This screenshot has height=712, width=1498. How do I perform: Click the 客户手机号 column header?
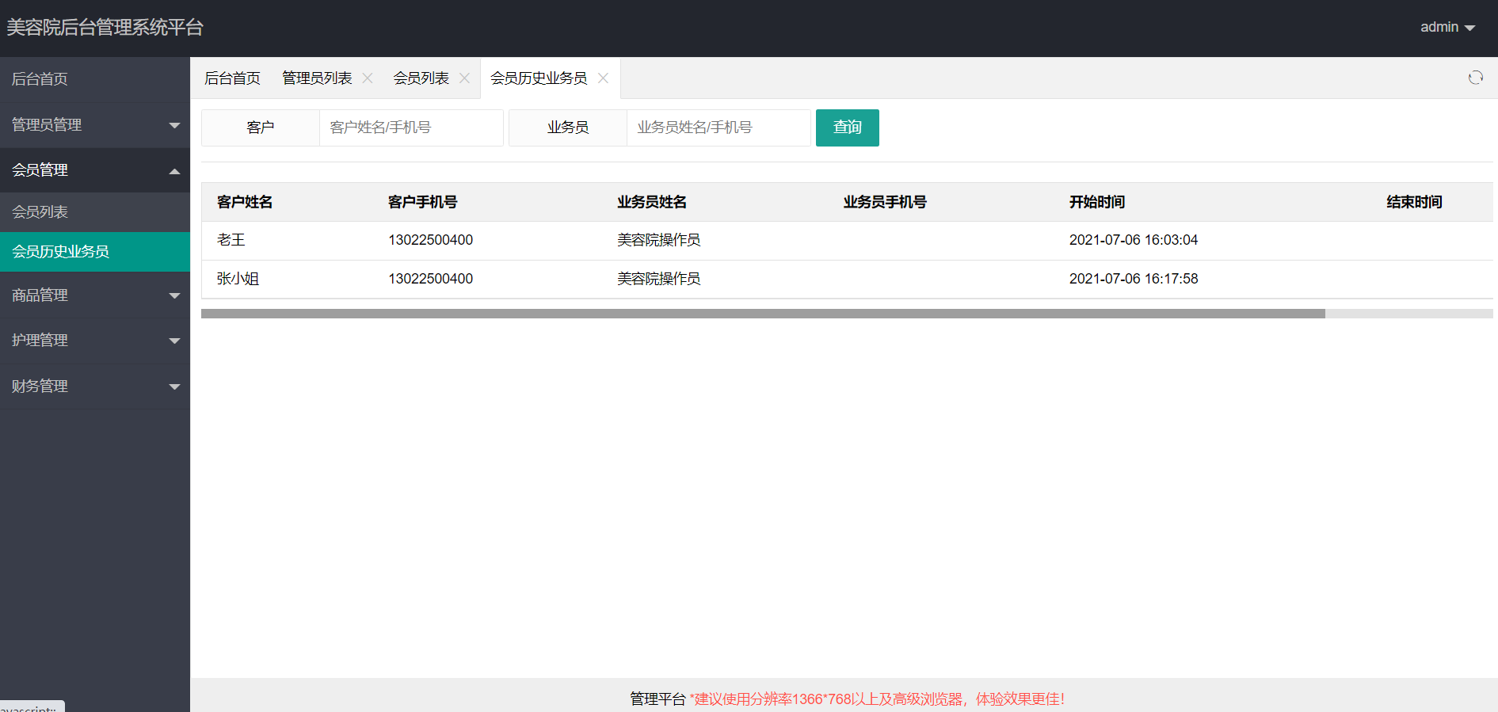pos(422,202)
